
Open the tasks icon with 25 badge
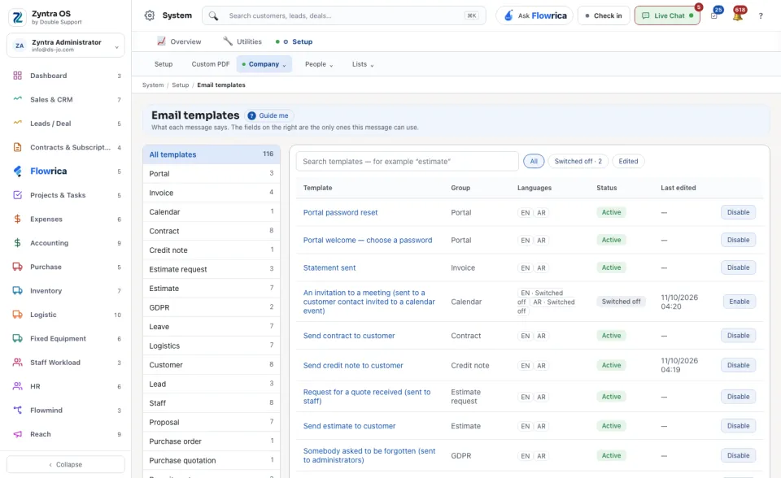click(714, 15)
